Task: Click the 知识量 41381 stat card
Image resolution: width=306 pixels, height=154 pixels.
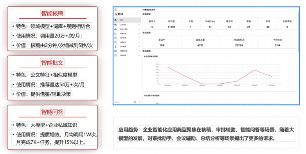Action: 171,24
